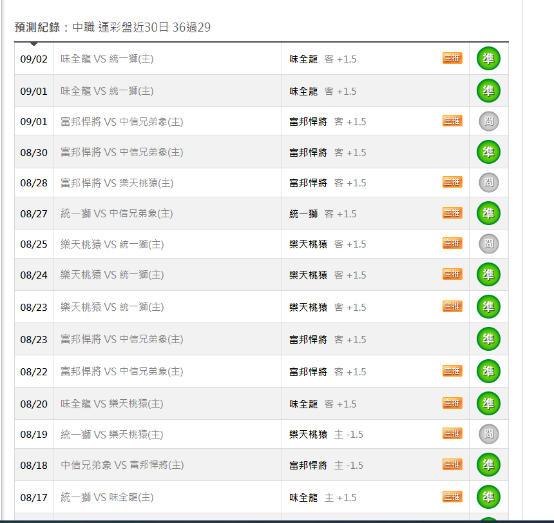Click 味全龍 客 +1.5 pick on 09/02
The width and height of the screenshot is (554, 523).
(323, 59)
